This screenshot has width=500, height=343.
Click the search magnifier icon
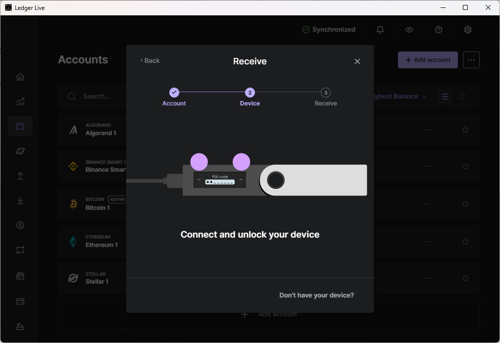[72, 97]
